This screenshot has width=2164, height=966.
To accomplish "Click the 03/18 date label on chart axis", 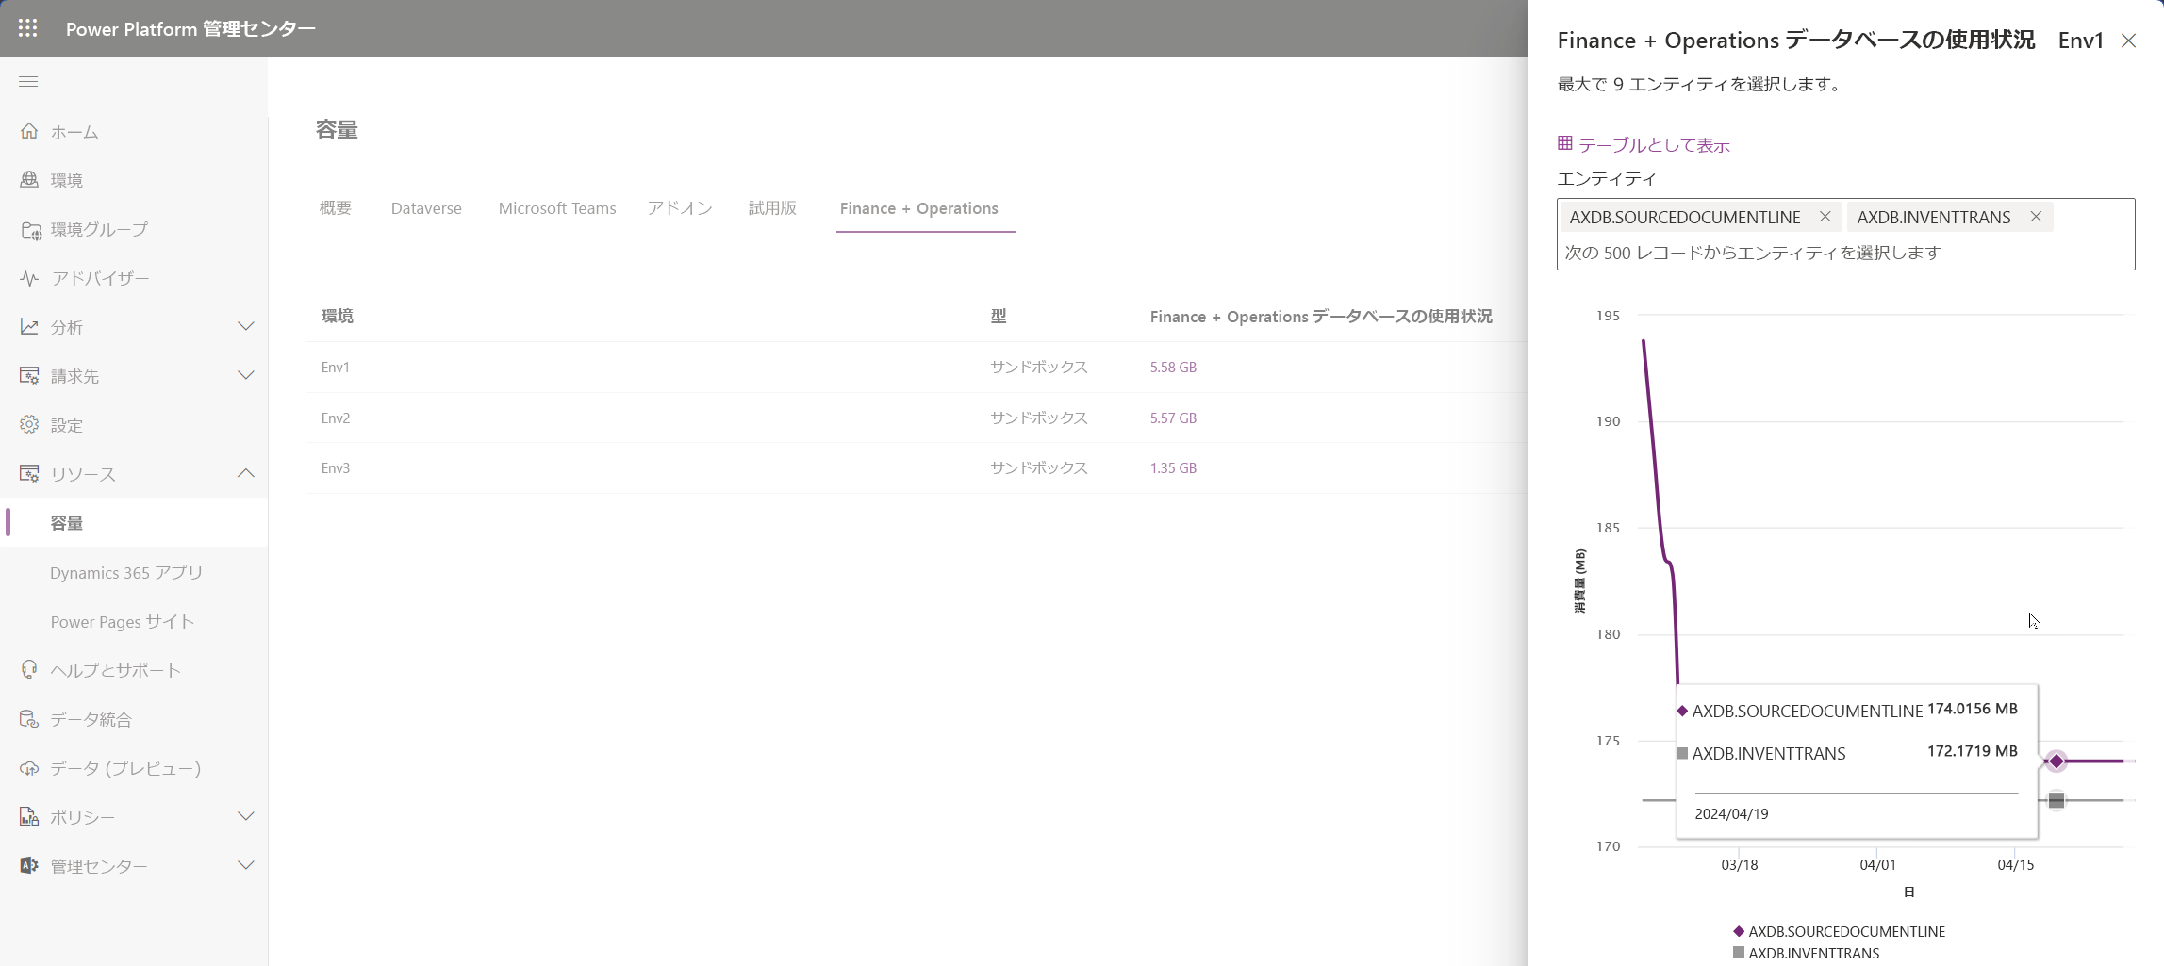I will click(1740, 864).
